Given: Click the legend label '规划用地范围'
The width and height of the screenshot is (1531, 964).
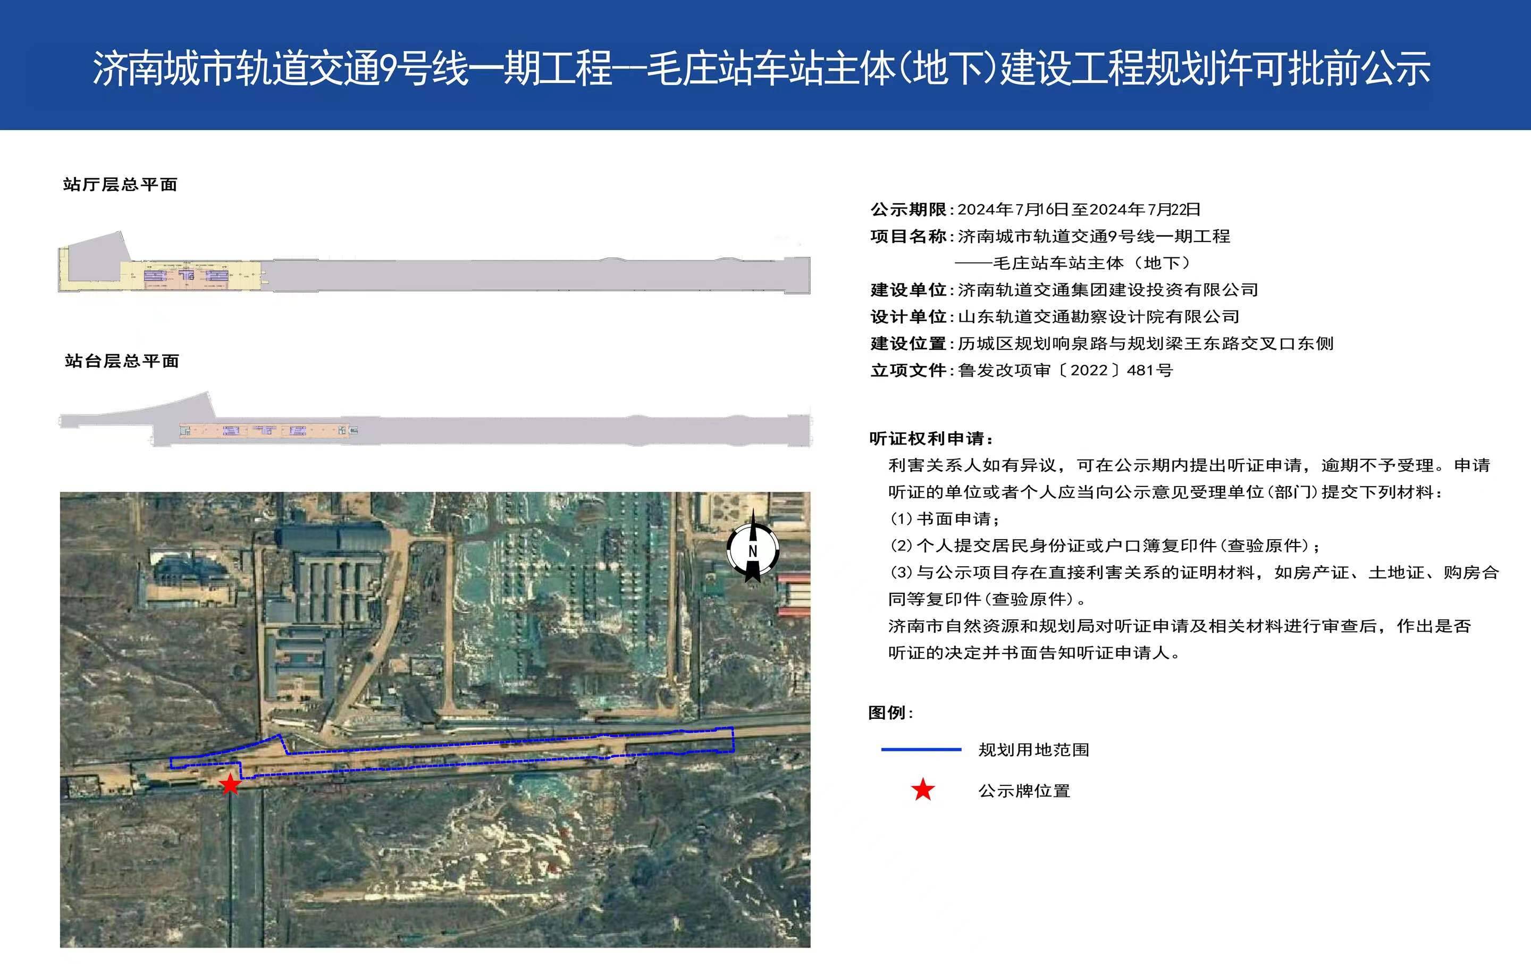Looking at the screenshot, I should coord(1034,750).
